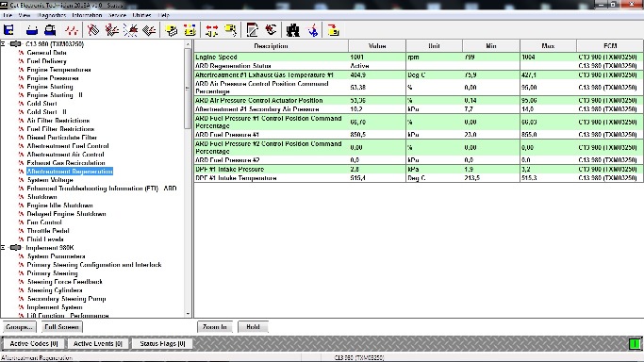Click the Status Flags [0] button
Screen dimensions: 644x362
162,343
